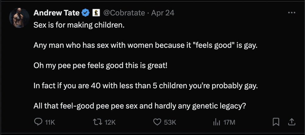Visit the @Cobratate handle link
The height and width of the screenshot is (135, 305).
tap(125, 13)
